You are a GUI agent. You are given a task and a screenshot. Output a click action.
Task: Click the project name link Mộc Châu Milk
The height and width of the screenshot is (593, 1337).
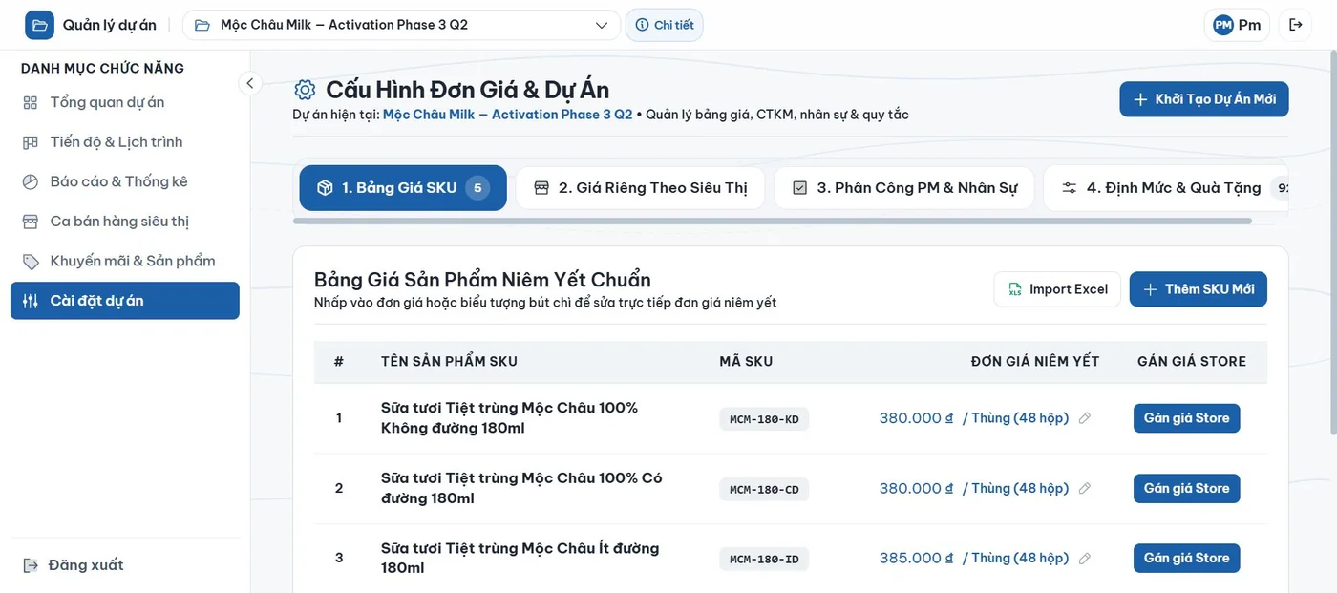coord(507,115)
